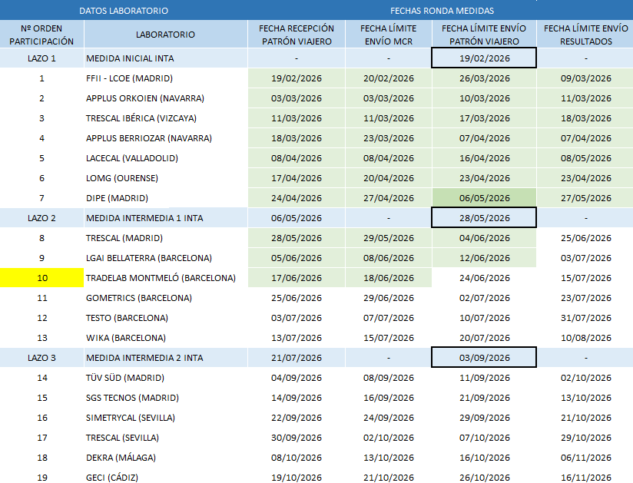Viewport: 633px width, 483px height.
Task: Select the Nº ORDEN PARTICIPACIÓN header cell
Action: (x=41, y=35)
